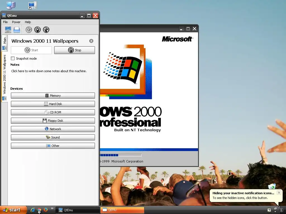Expand the quick launch overflow chevron
This screenshot has width=286, height=214.
tap(52, 208)
